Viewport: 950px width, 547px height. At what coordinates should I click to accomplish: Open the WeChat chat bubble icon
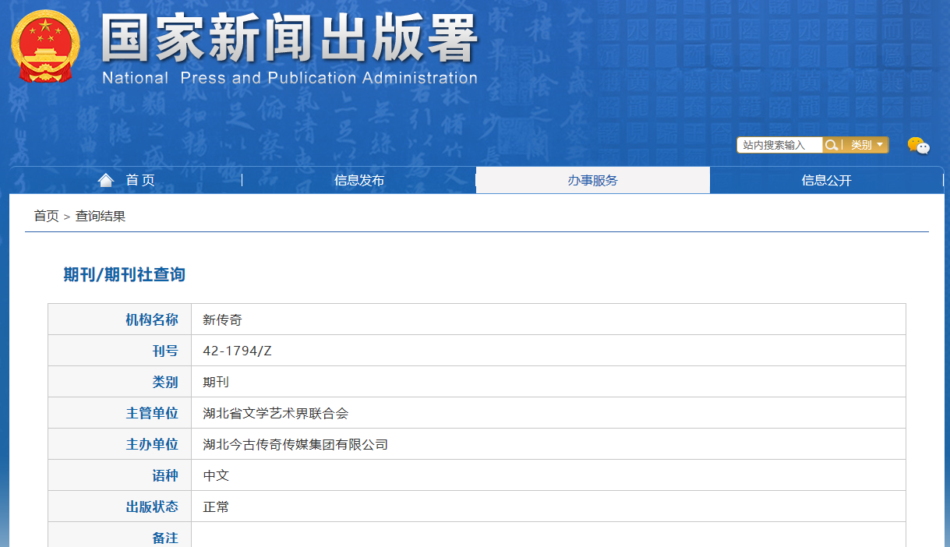pyautogui.click(x=919, y=146)
